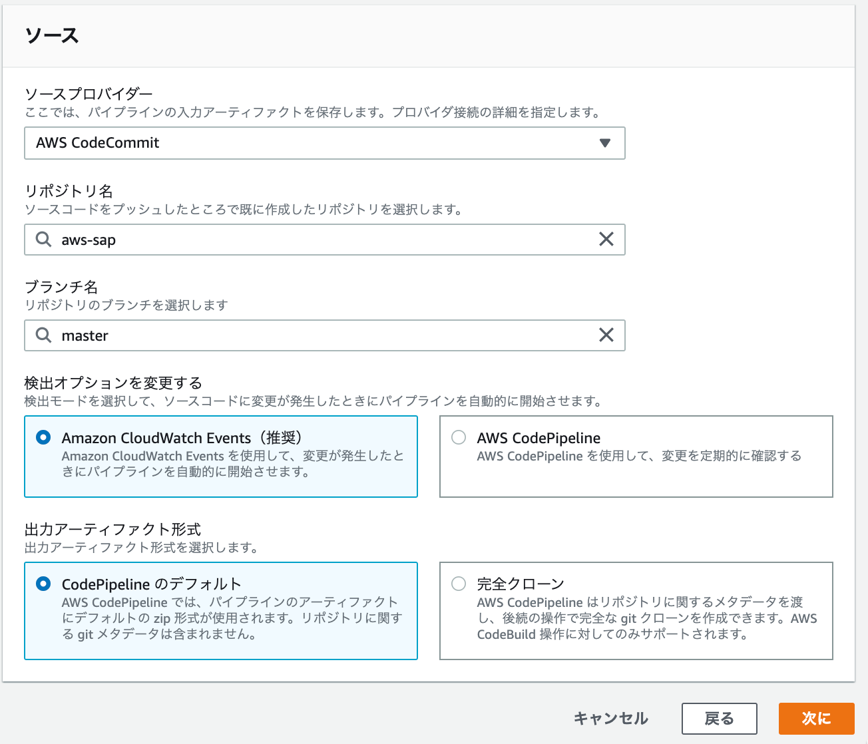Click the dropdown arrow of source provider
This screenshot has width=868, height=744.
pyautogui.click(x=604, y=143)
